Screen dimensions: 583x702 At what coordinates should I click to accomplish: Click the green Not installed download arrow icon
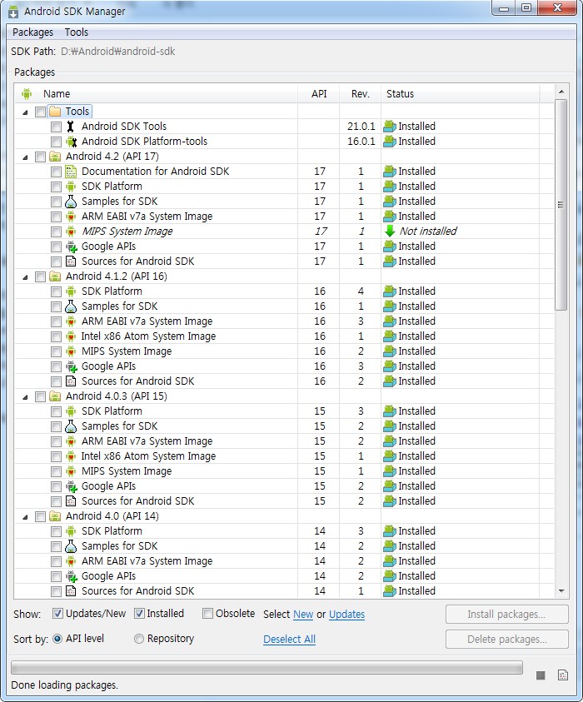[390, 232]
